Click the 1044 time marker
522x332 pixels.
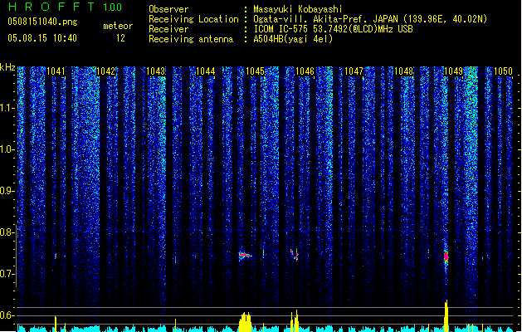[x=206, y=71]
